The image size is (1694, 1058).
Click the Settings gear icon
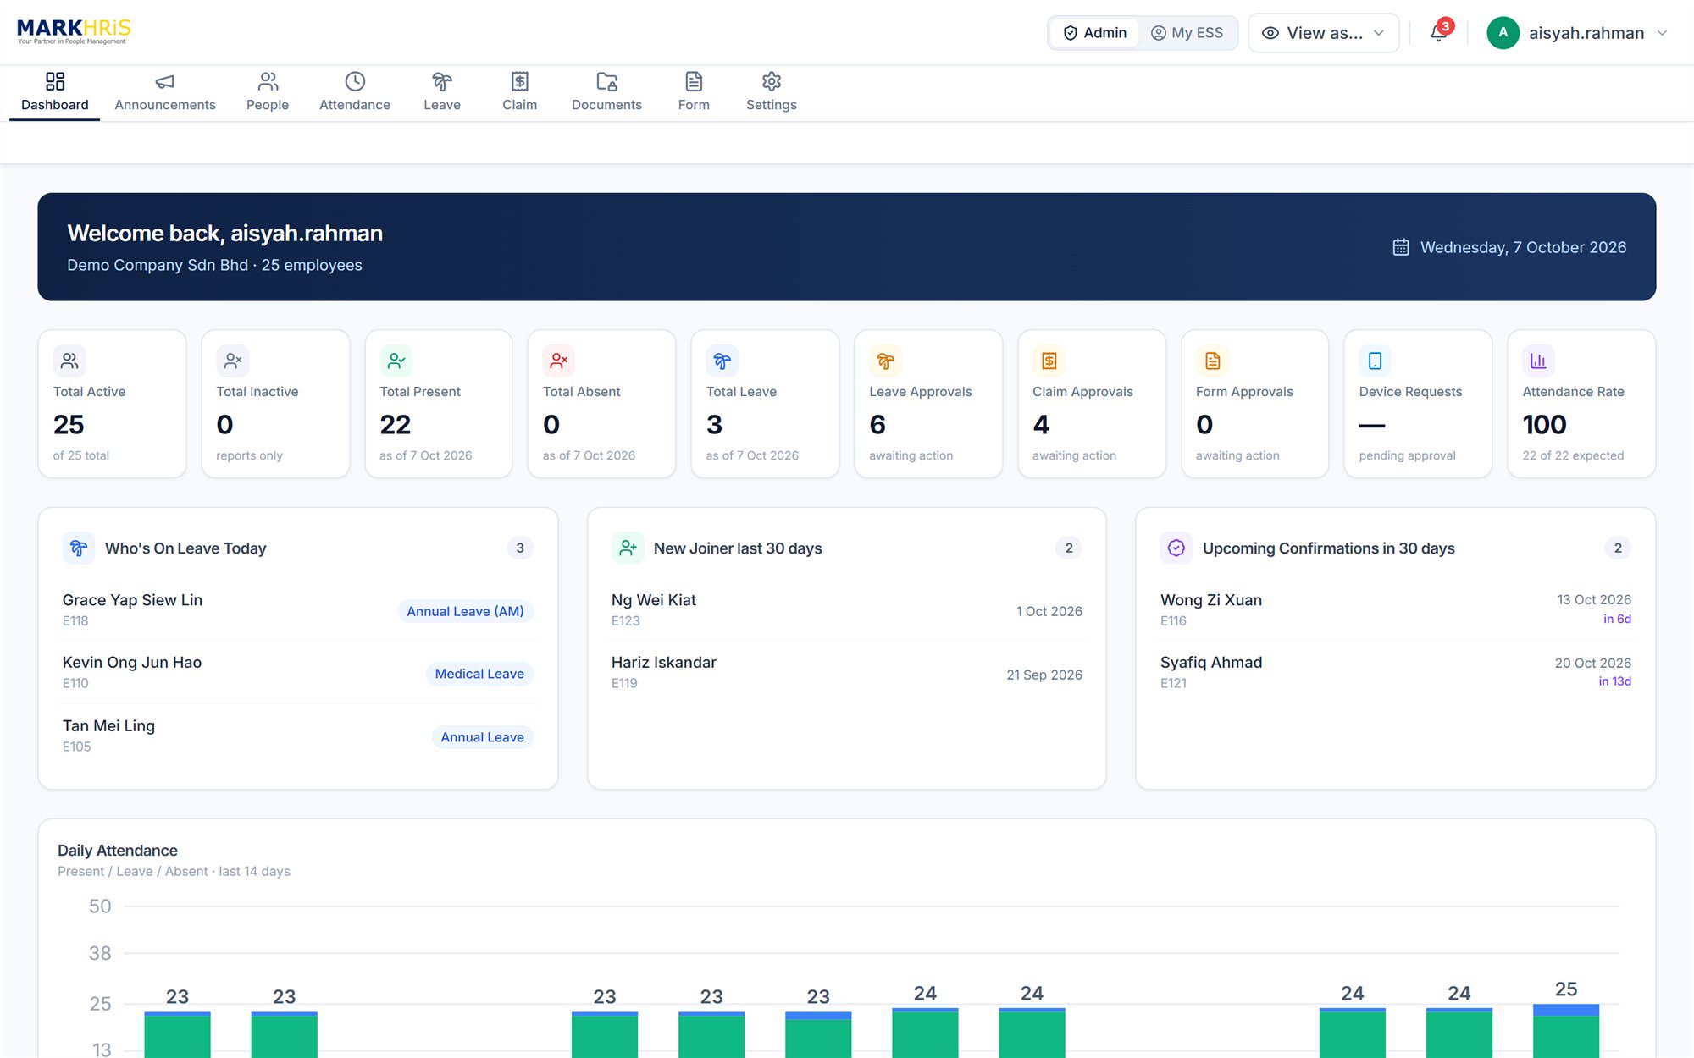(772, 81)
